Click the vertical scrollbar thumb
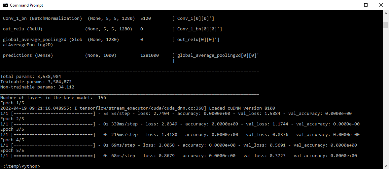This screenshot has width=389, height=169. click(386, 25)
